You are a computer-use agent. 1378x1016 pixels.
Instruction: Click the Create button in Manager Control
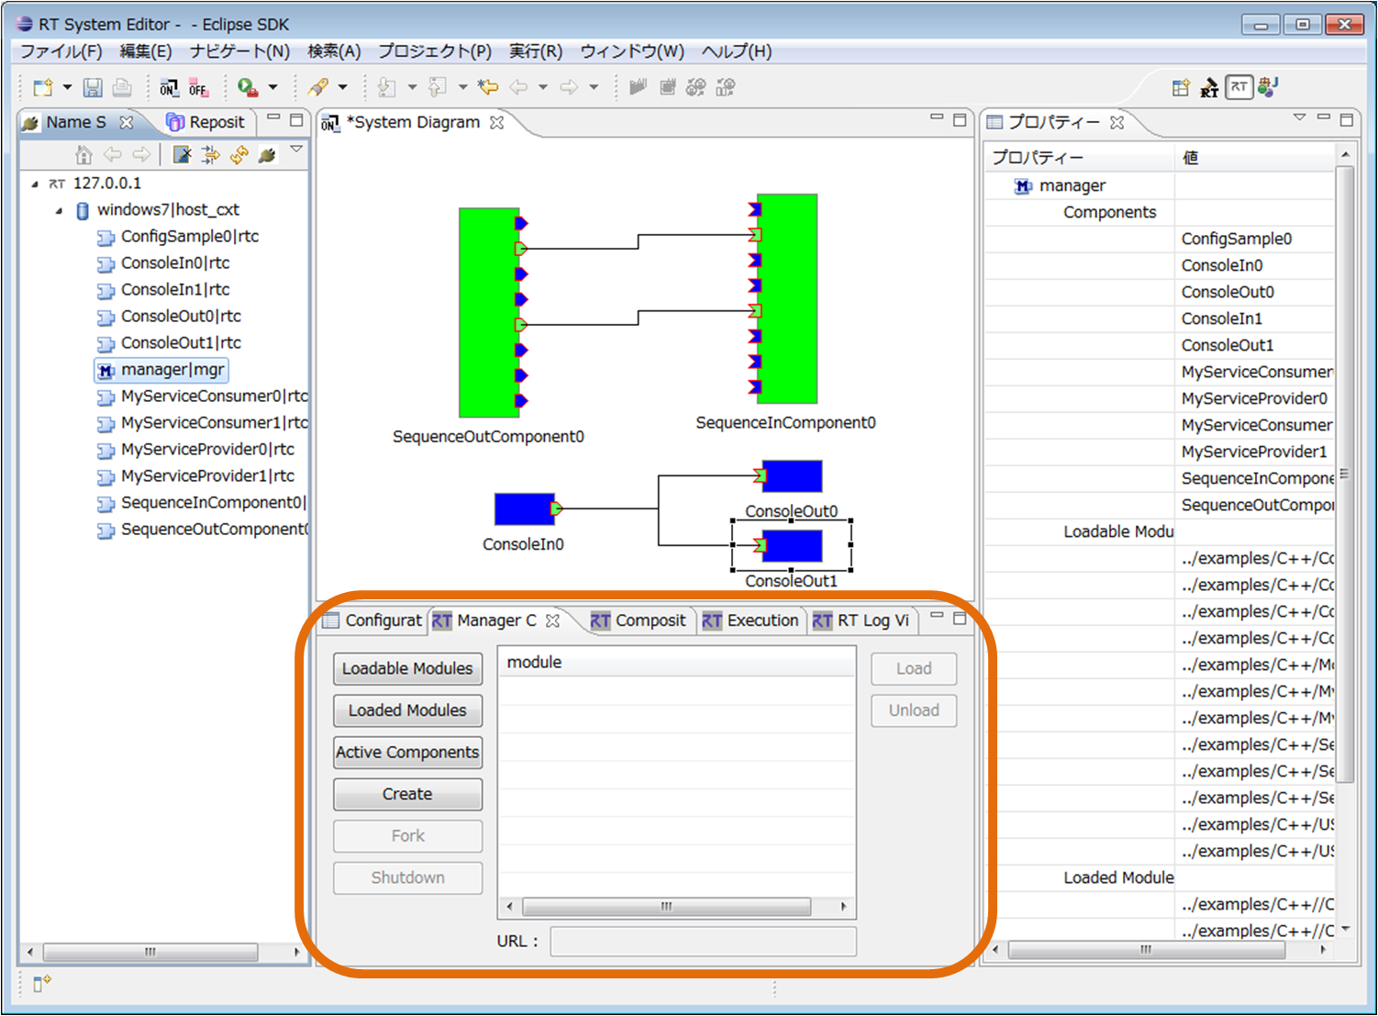[x=407, y=794]
